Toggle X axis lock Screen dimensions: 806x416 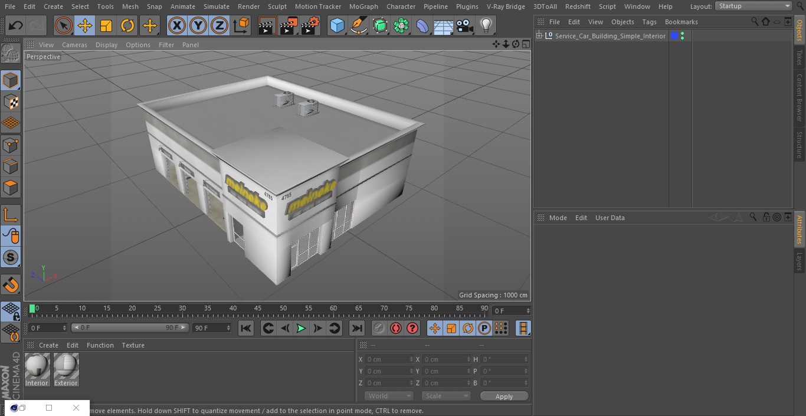tap(176, 25)
